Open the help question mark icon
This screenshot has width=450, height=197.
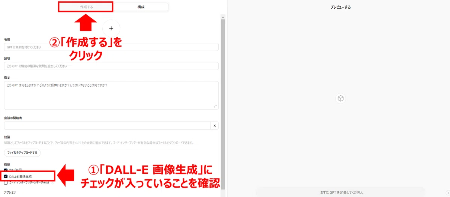[x=448, y=192]
